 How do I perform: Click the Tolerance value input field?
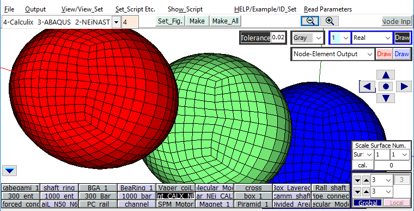coord(278,38)
